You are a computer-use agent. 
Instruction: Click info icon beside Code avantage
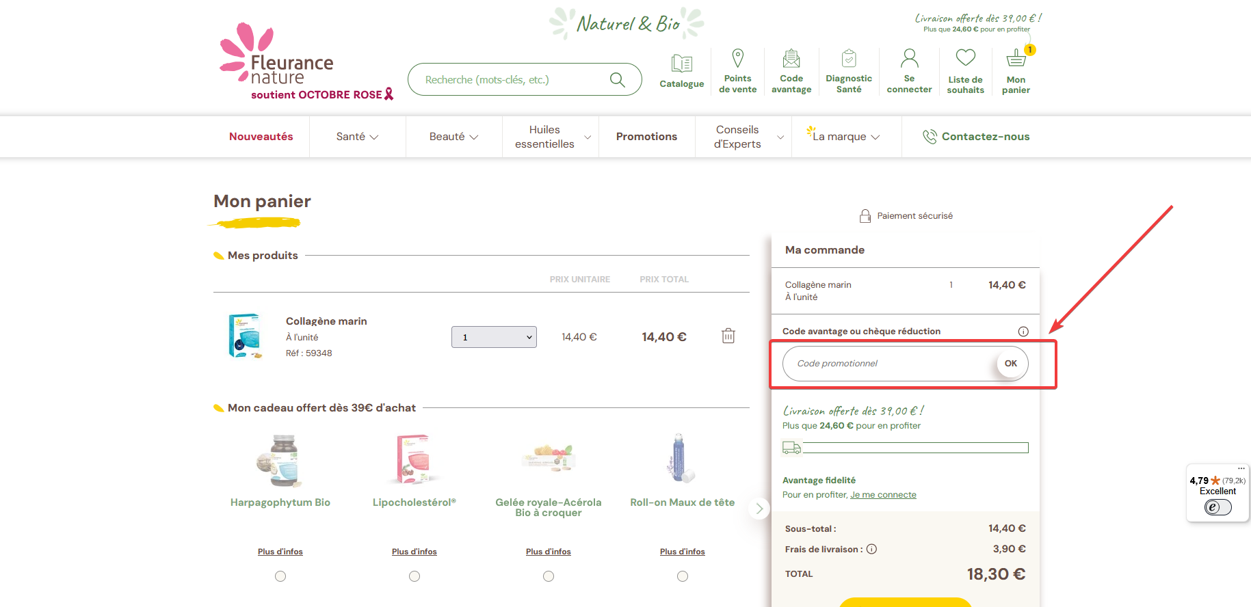click(1023, 332)
